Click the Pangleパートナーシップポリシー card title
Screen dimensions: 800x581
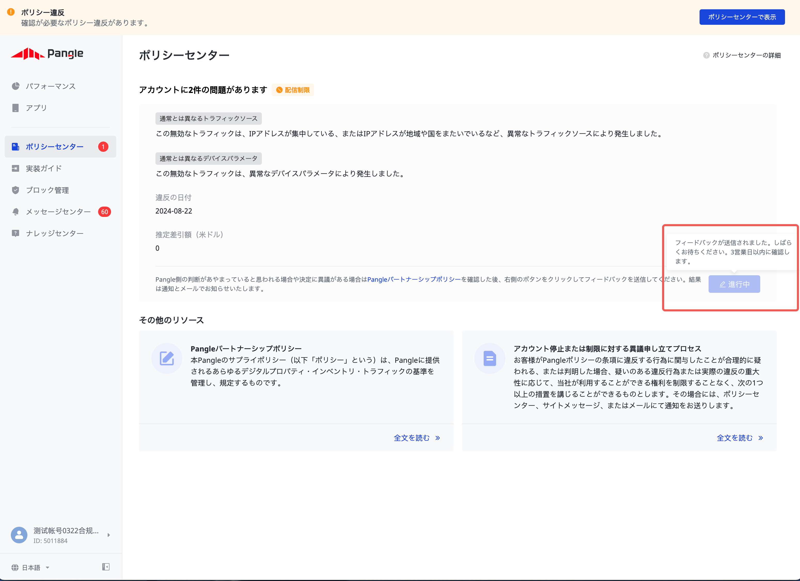(x=246, y=349)
